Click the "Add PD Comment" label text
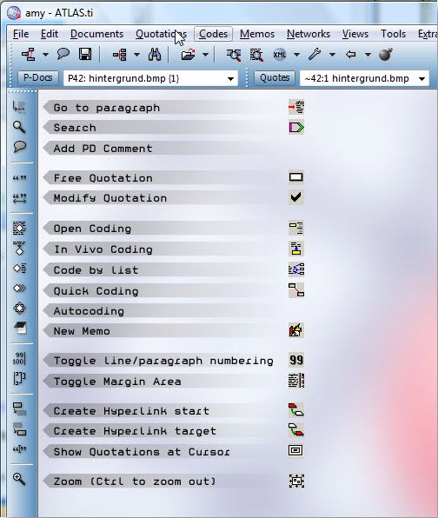Screen dimensions: 438x518 (103, 149)
